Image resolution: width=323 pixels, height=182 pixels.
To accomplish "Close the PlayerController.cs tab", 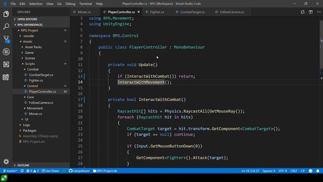I will (x=139, y=12).
